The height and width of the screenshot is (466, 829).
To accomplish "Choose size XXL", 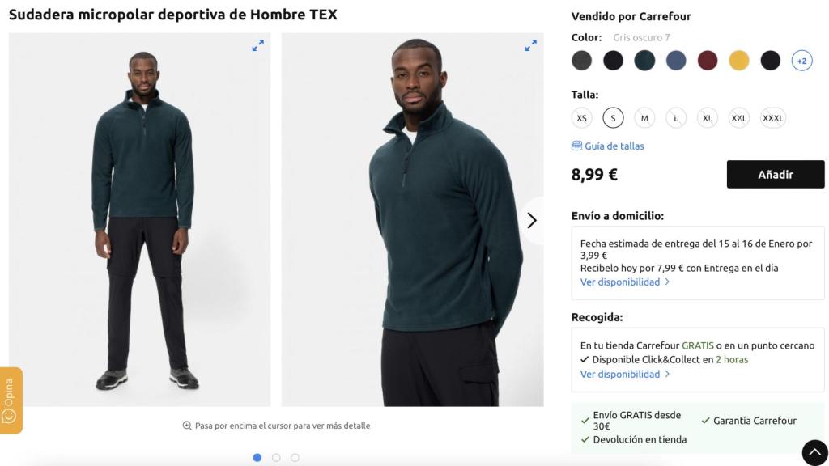I will coord(738,118).
